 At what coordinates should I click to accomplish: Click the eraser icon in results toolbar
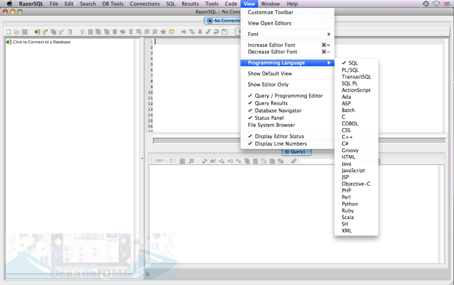coord(294,161)
